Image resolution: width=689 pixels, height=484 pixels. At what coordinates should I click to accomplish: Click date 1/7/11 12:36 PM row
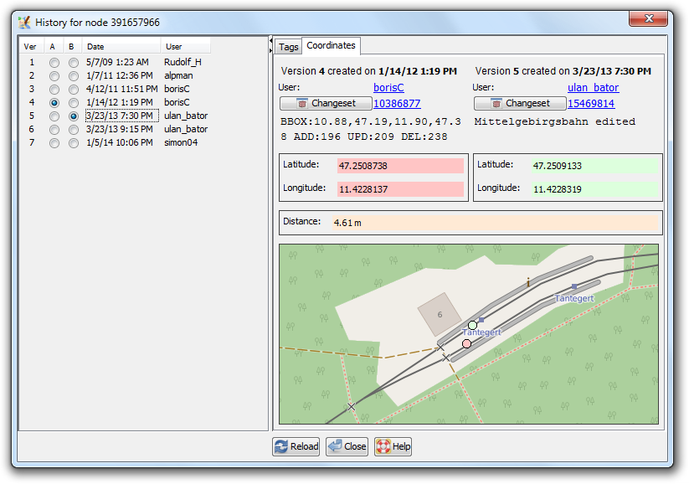[119, 76]
